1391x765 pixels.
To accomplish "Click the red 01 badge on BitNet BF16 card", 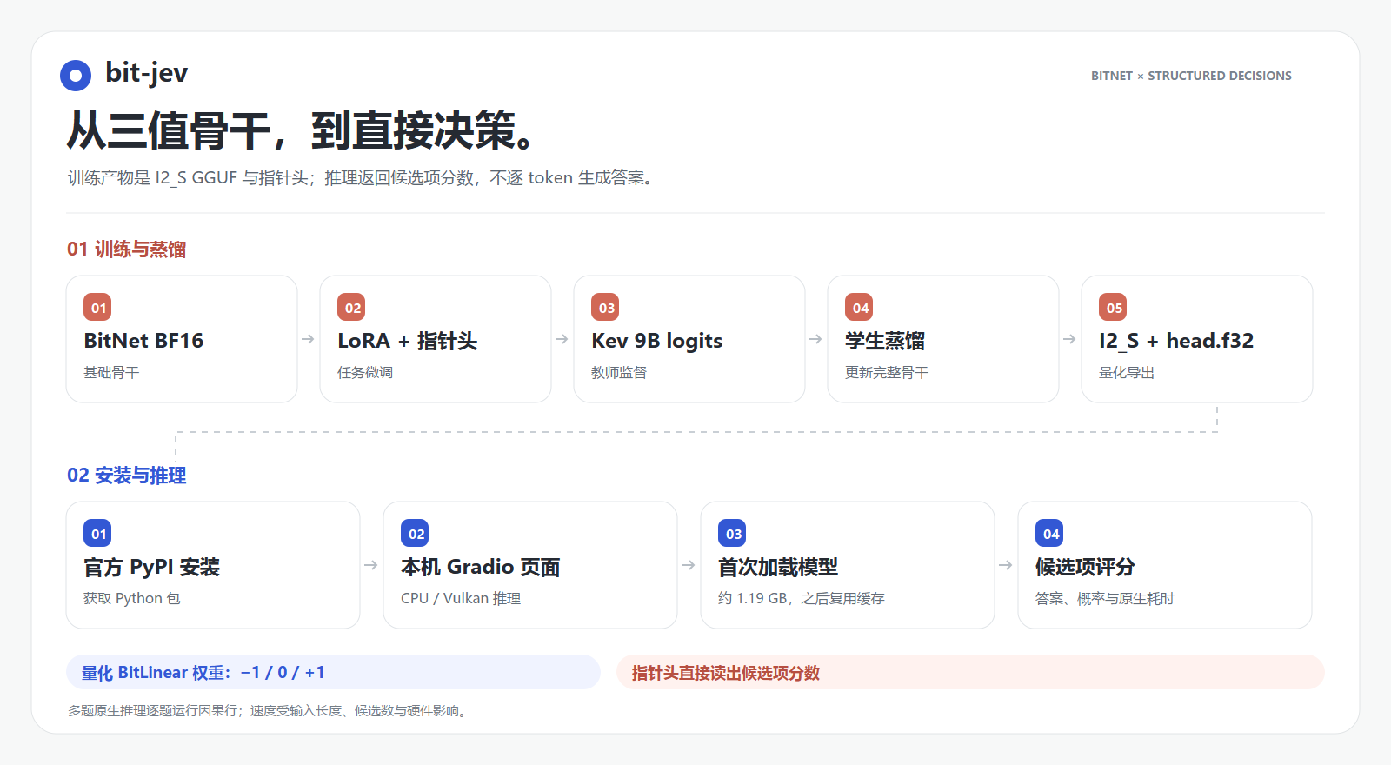I will (97, 308).
